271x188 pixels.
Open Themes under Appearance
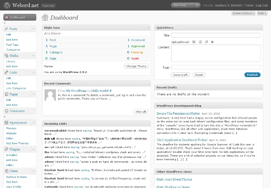pyautogui.click(x=11, y=128)
